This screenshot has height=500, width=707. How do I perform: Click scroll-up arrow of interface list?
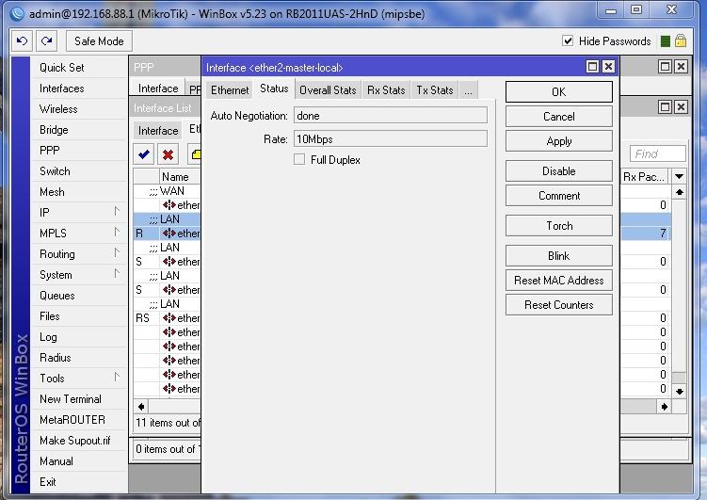pyautogui.click(x=679, y=192)
